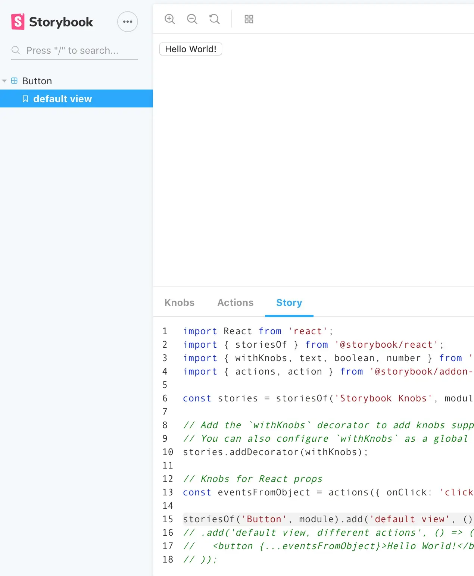Click the zoom out icon

[x=192, y=19]
